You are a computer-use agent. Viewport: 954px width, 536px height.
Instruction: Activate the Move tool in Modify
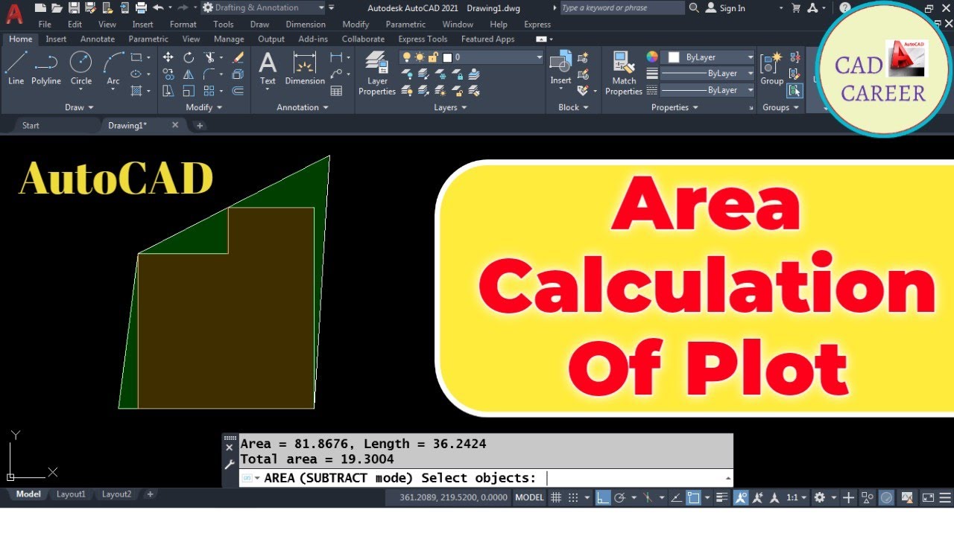168,57
